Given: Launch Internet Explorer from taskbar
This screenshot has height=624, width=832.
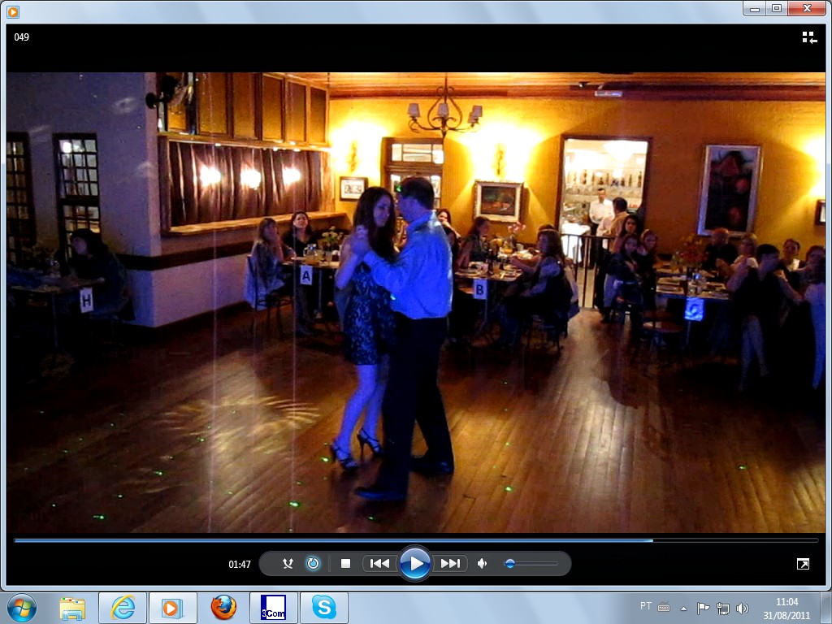Looking at the screenshot, I should [123, 608].
